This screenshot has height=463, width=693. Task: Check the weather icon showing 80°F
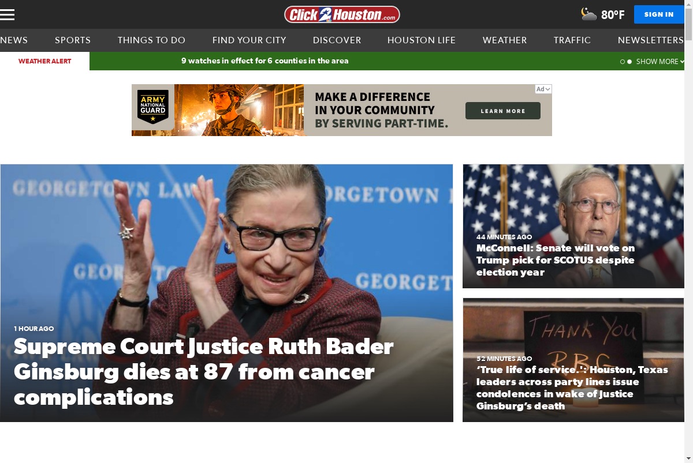(588, 14)
